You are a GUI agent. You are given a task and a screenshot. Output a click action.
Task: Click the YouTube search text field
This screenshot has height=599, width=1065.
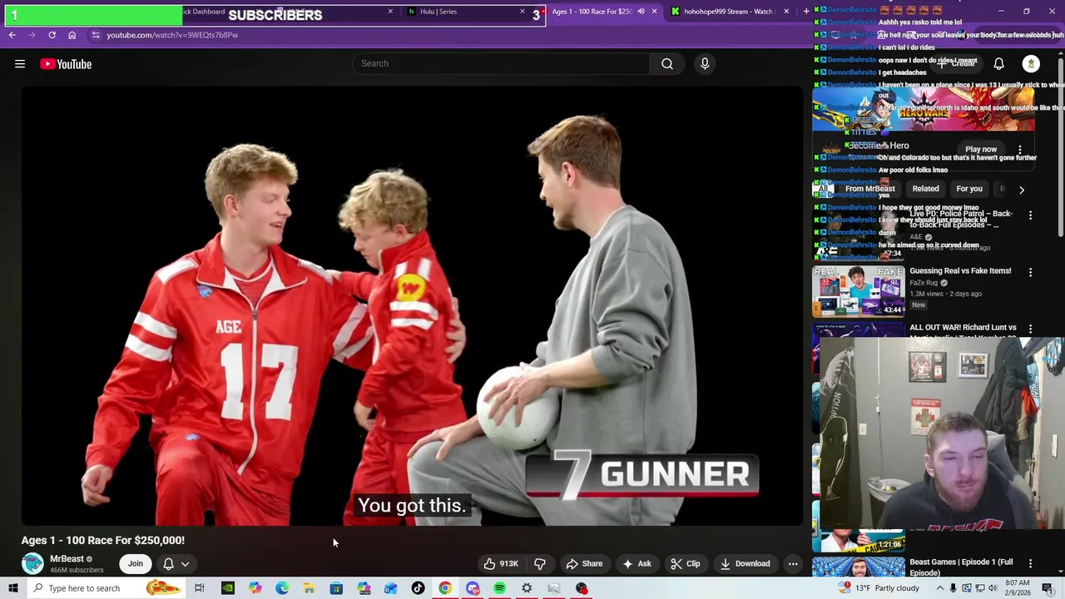501,63
